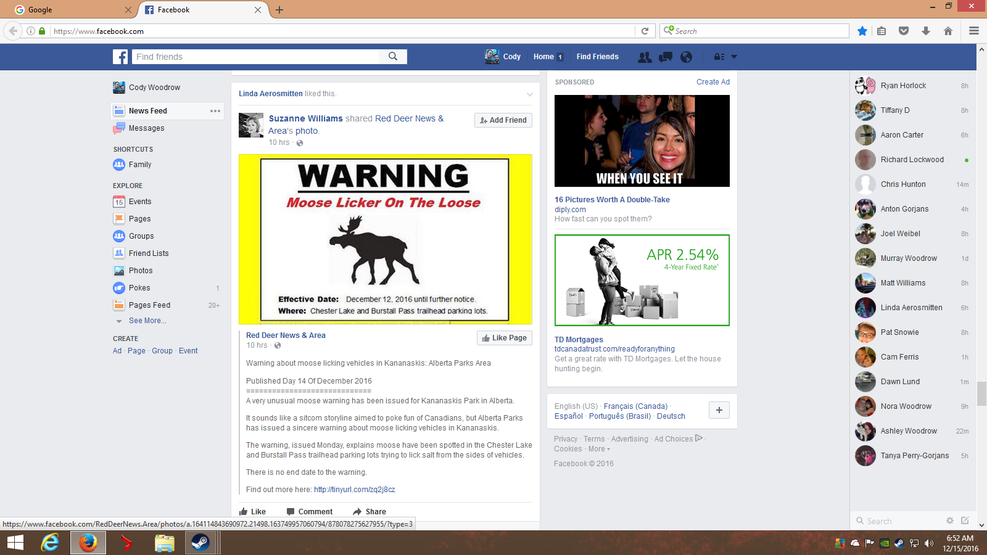987x555 pixels.
Task: Switch to the Facebook tab
Action: tap(204, 10)
